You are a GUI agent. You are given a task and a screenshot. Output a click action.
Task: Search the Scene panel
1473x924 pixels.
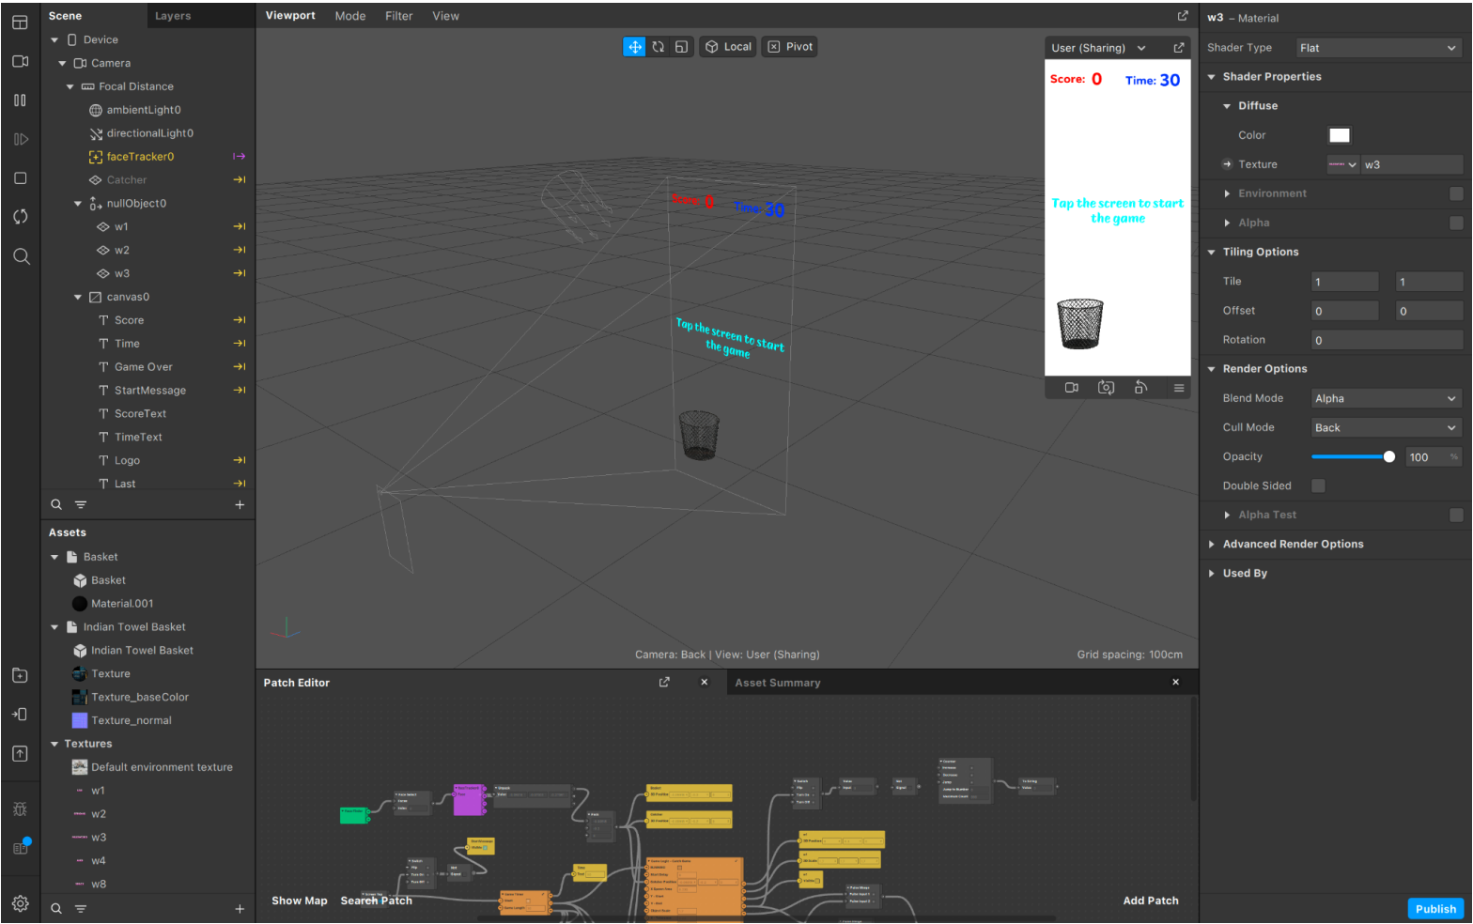point(56,505)
